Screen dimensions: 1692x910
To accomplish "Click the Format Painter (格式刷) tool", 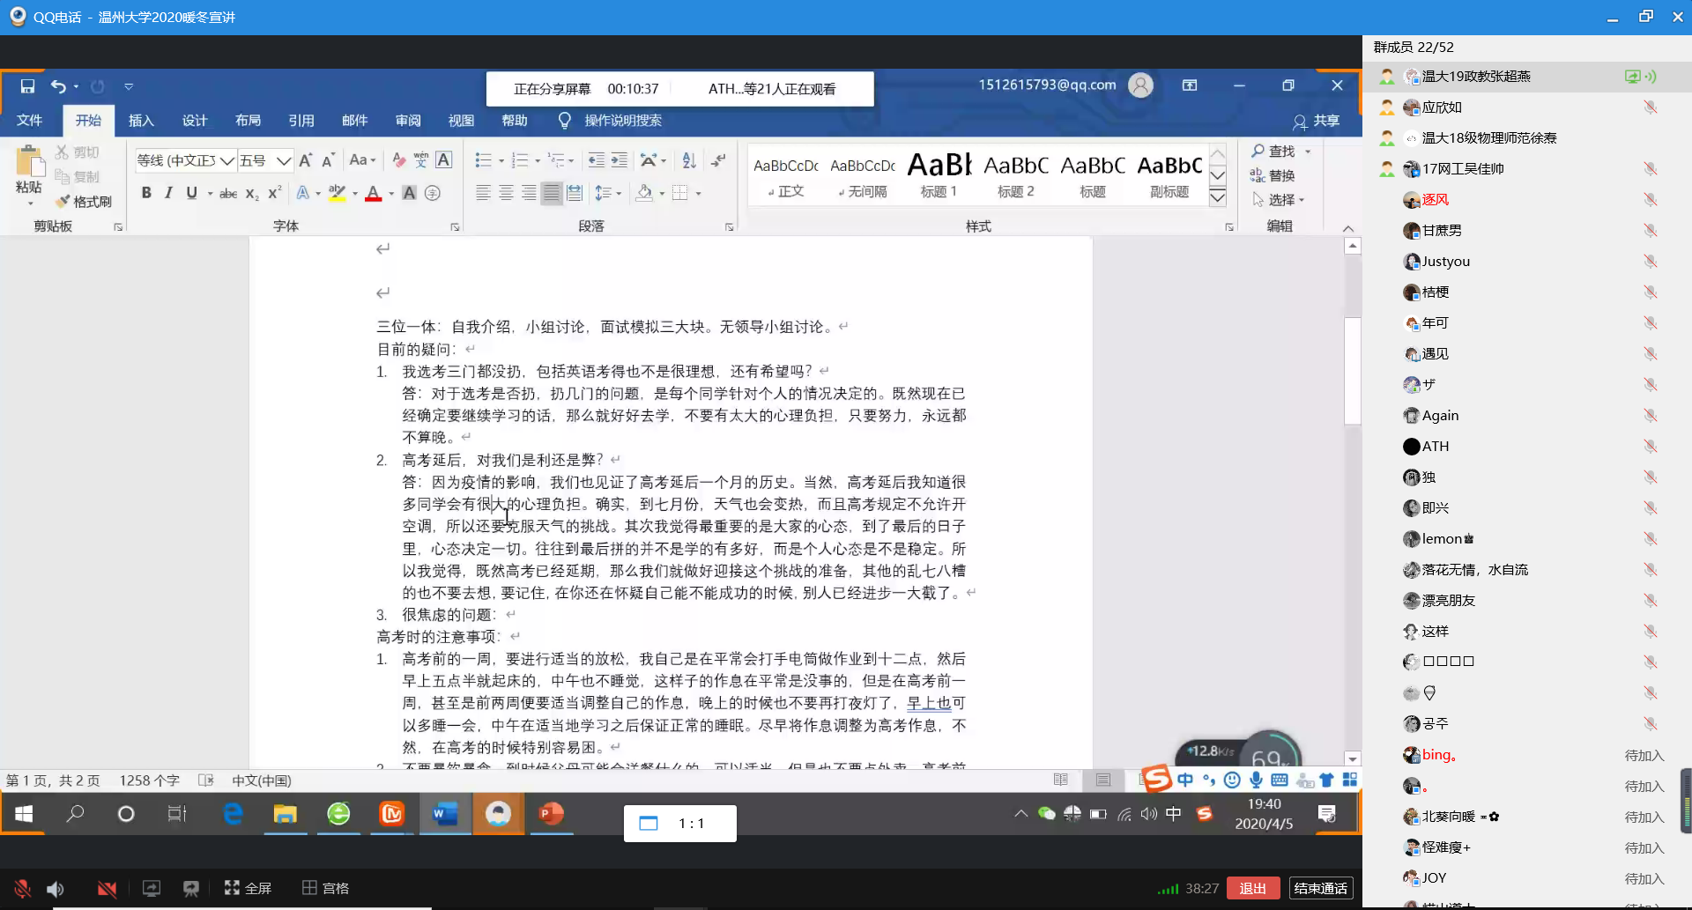I will click(x=84, y=202).
